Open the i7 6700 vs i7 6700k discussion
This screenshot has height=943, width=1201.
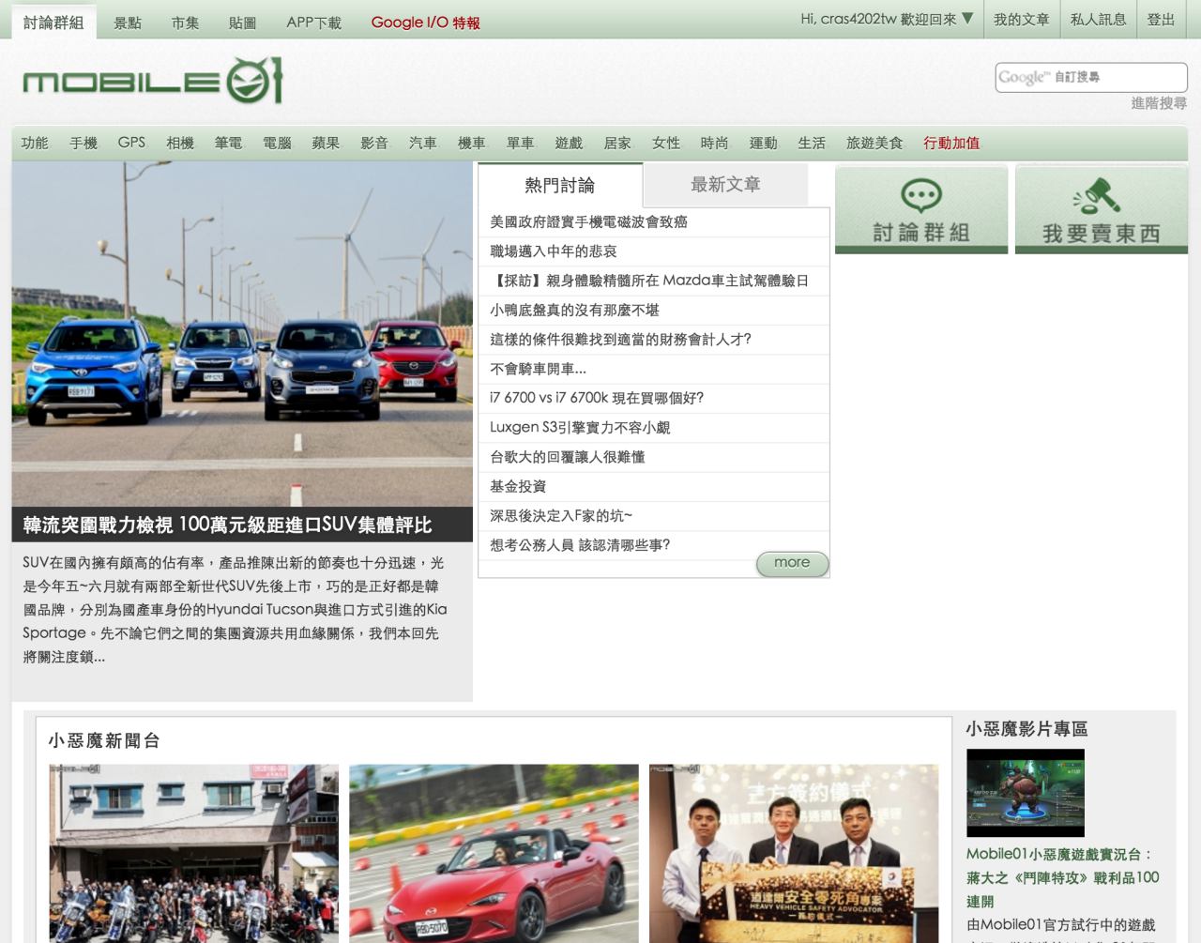597,398
